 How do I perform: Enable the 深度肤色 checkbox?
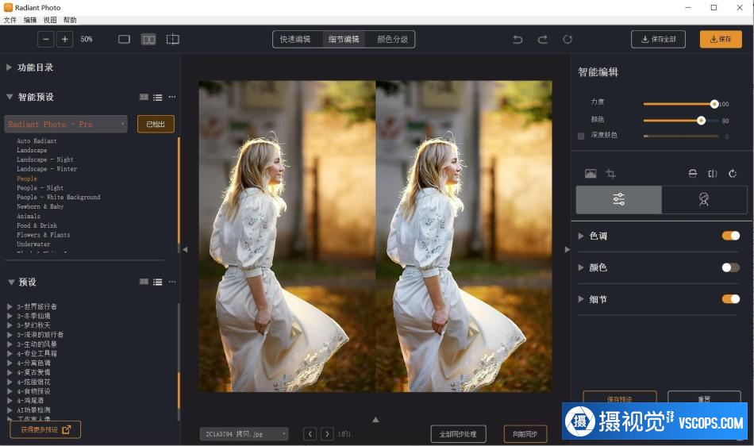point(581,136)
